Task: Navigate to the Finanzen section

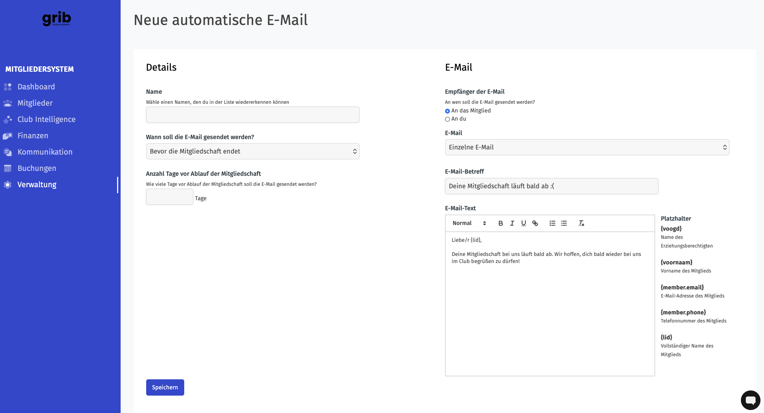Action: (x=33, y=136)
